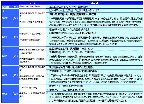
Task: Click the 中国のPMI (2016年5月) theme
Action: tap(32, 34)
